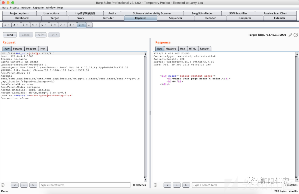This screenshot has width=299, height=194.
Task: Open the Authz extension tab
Action: (112, 13)
